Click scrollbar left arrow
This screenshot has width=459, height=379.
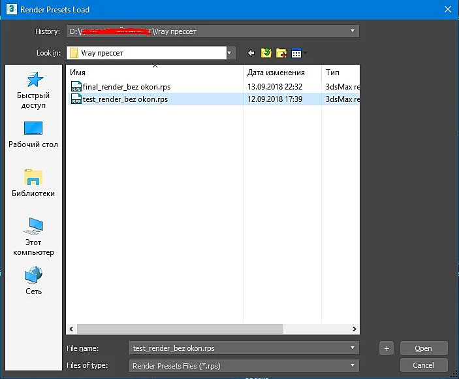click(71, 329)
